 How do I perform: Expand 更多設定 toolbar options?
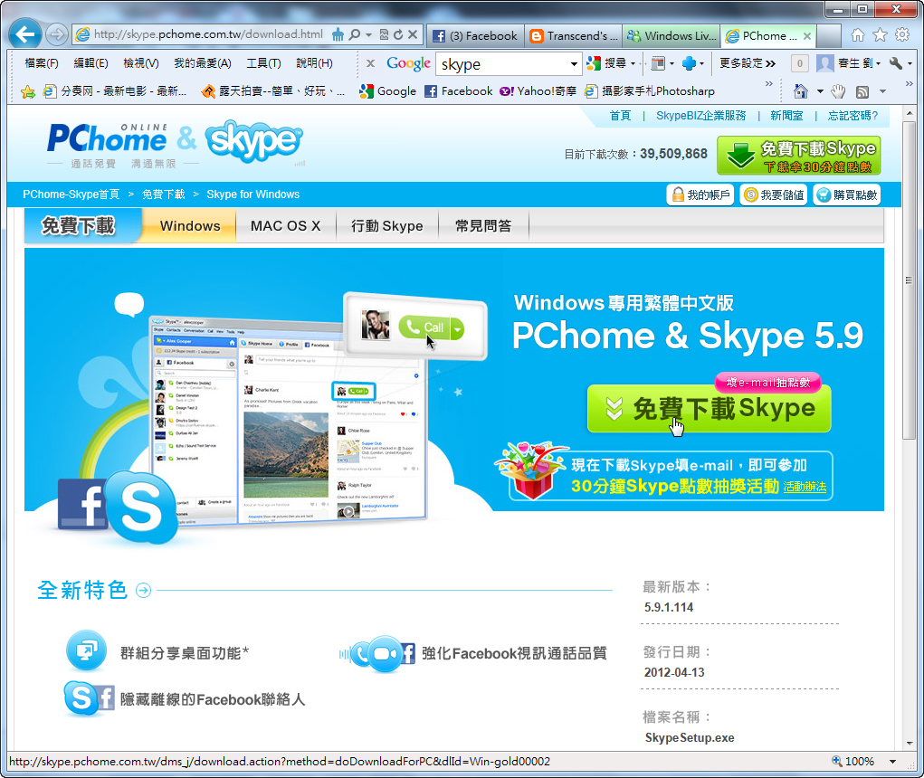click(748, 63)
